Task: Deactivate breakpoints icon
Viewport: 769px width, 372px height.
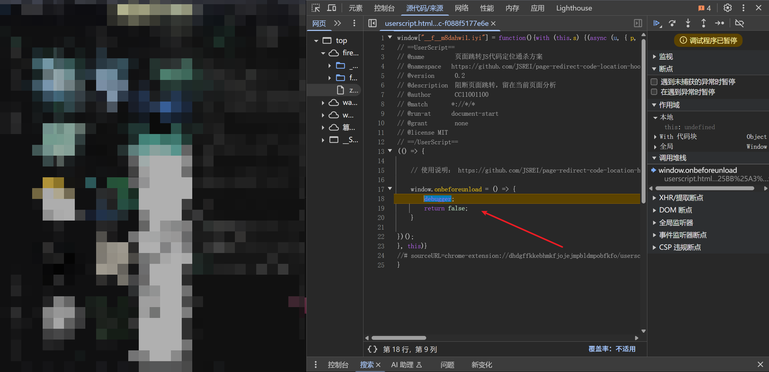Action: coord(739,23)
